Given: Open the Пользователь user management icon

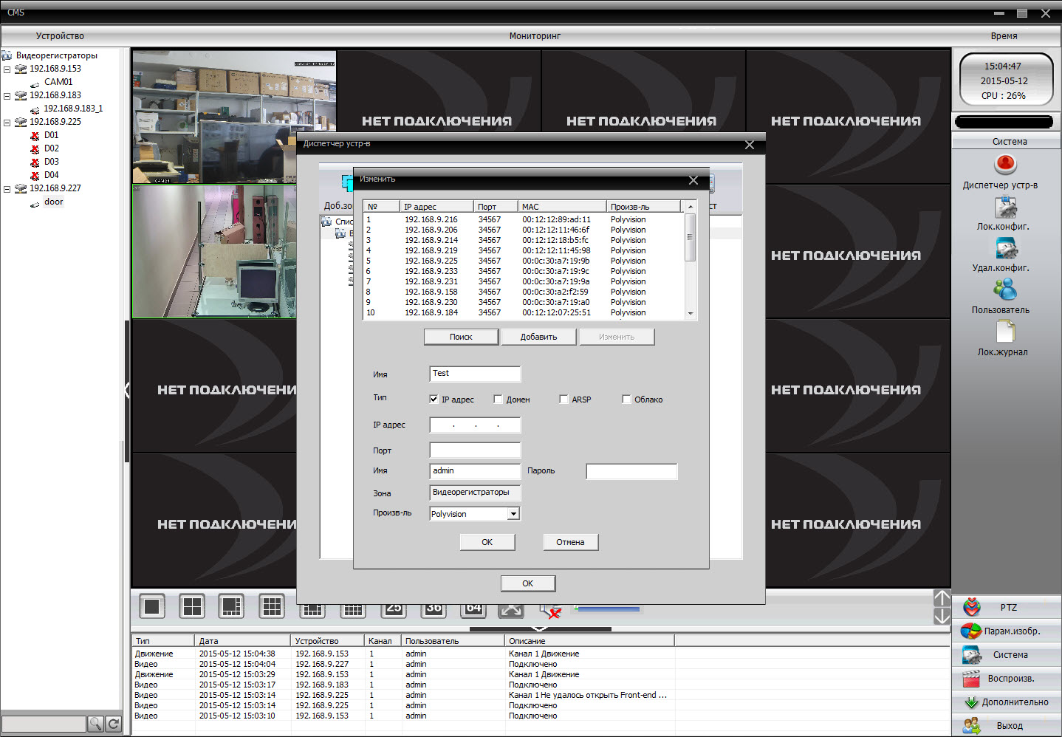Looking at the screenshot, I should [1005, 289].
